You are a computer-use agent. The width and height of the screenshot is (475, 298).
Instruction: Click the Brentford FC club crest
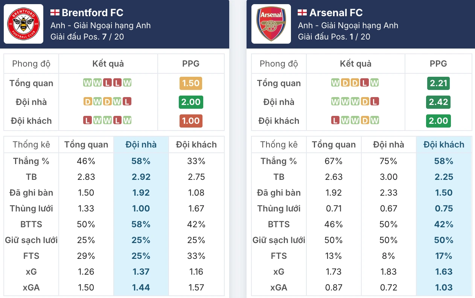(x=23, y=24)
